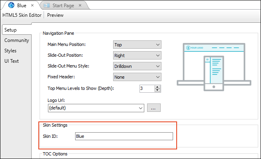Increase Top Menu Levels depth with up arrow
The image size is (261, 159).
(x=157, y=87)
